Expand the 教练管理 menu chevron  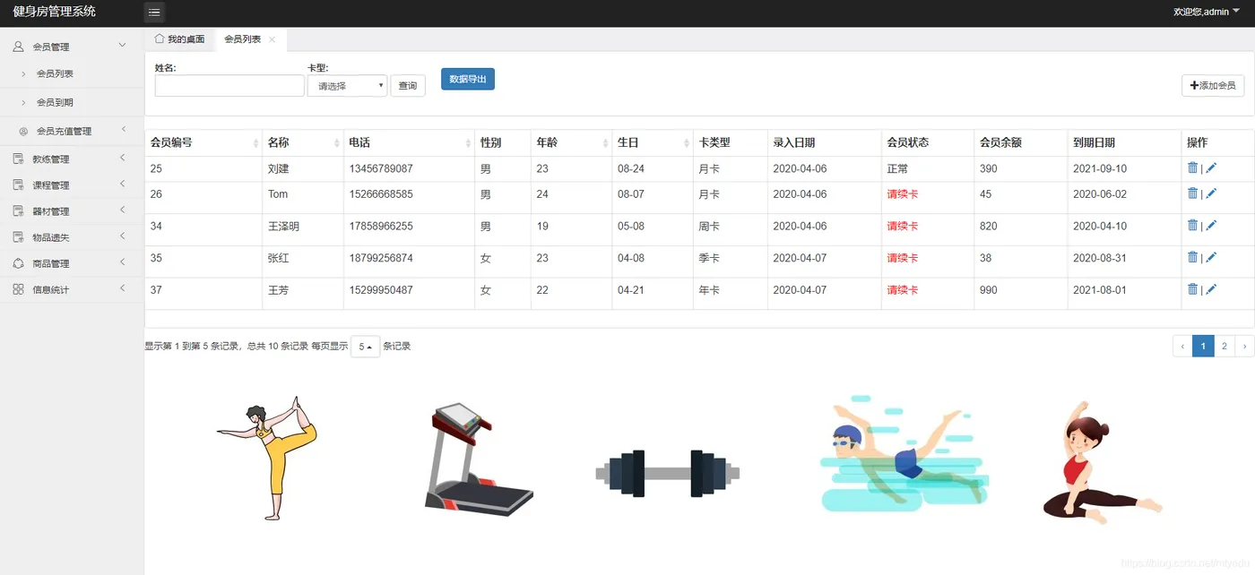click(x=122, y=159)
